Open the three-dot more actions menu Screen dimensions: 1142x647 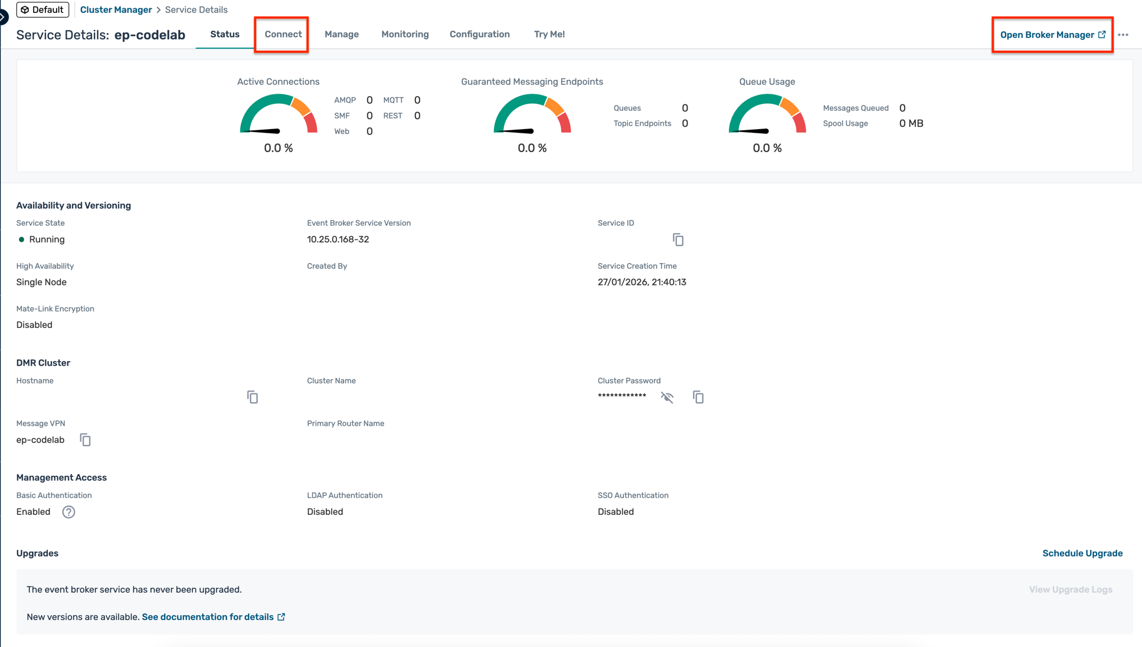1123,35
